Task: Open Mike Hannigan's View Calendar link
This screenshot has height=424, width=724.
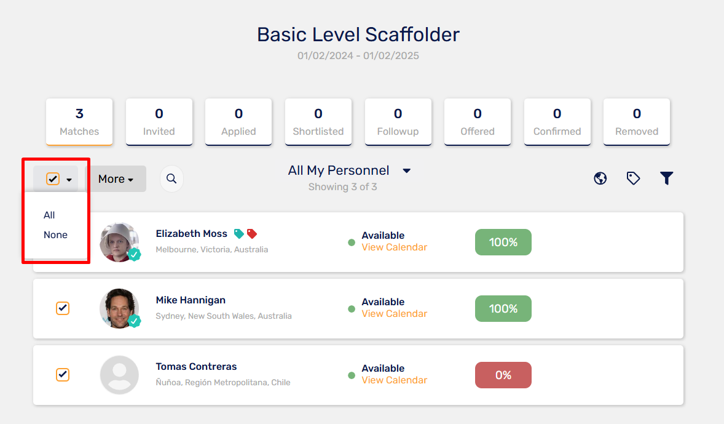Action: tap(395, 313)
